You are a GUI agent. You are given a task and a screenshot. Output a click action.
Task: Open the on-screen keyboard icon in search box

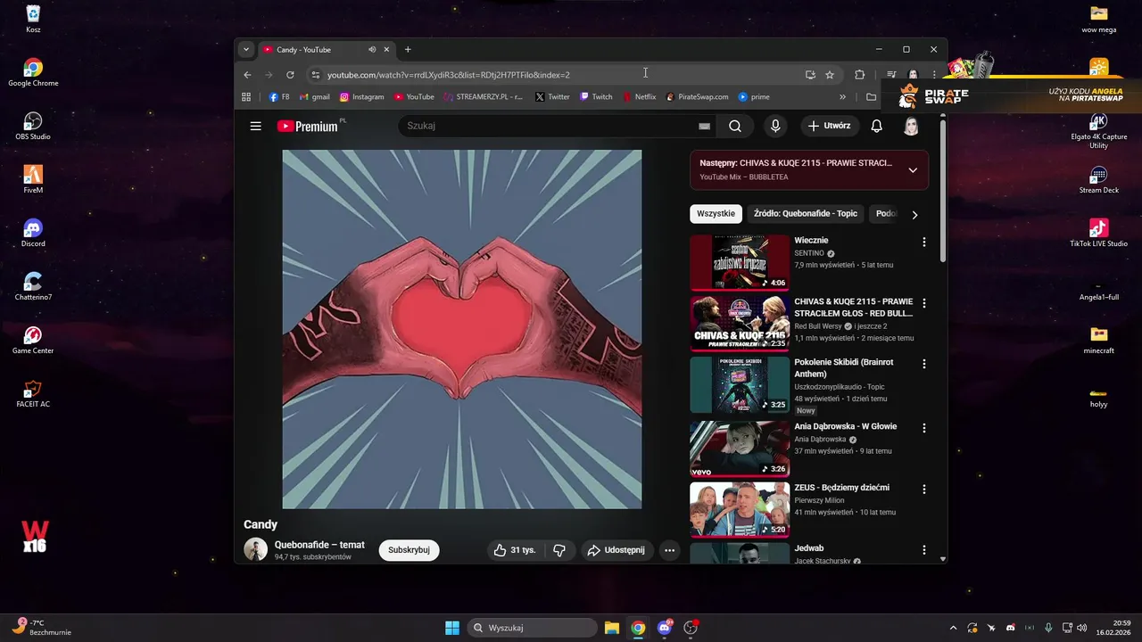click(704, 127)
